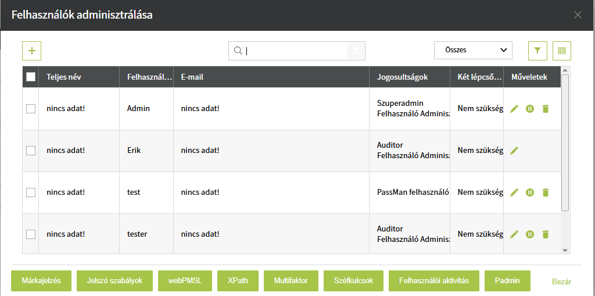Viewport: 595px width, 296px height.
Task: Click the green filter funnel icon
Action: tap(537, 51)
